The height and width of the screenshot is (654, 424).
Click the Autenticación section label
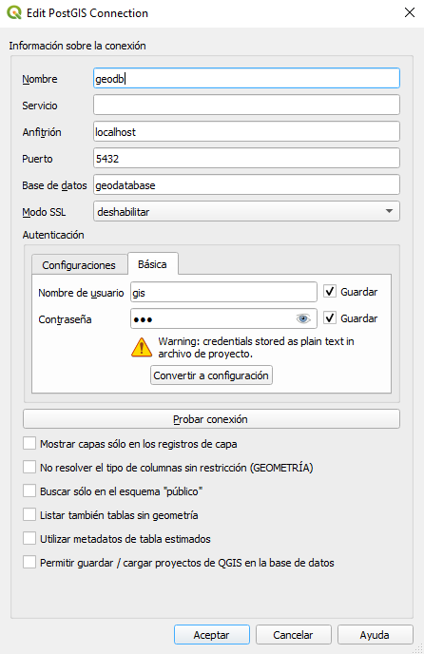(53, 235)
